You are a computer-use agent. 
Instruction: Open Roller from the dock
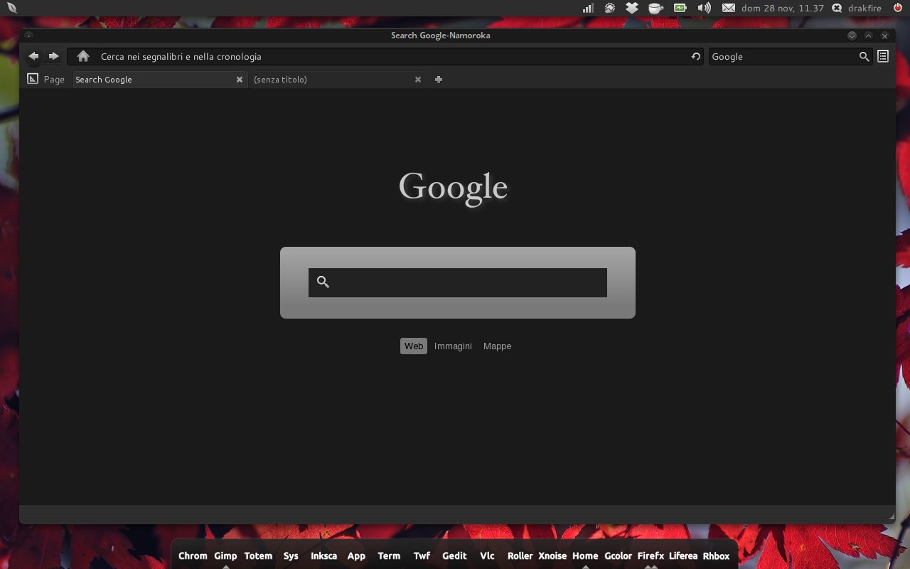click(x=520, y=556)
